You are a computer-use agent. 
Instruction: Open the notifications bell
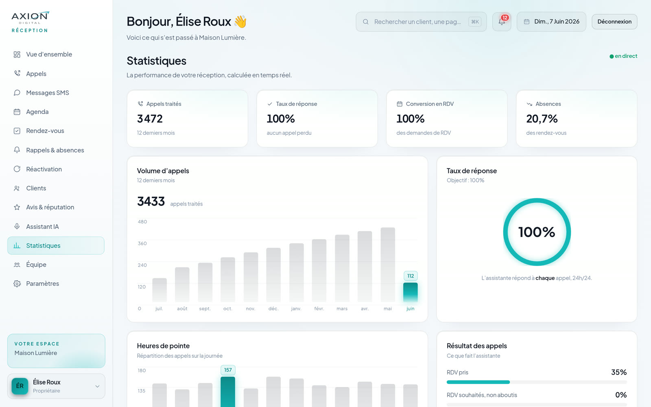click(502, 22)
